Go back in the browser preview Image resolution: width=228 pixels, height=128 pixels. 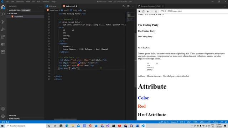coord(148,11)
